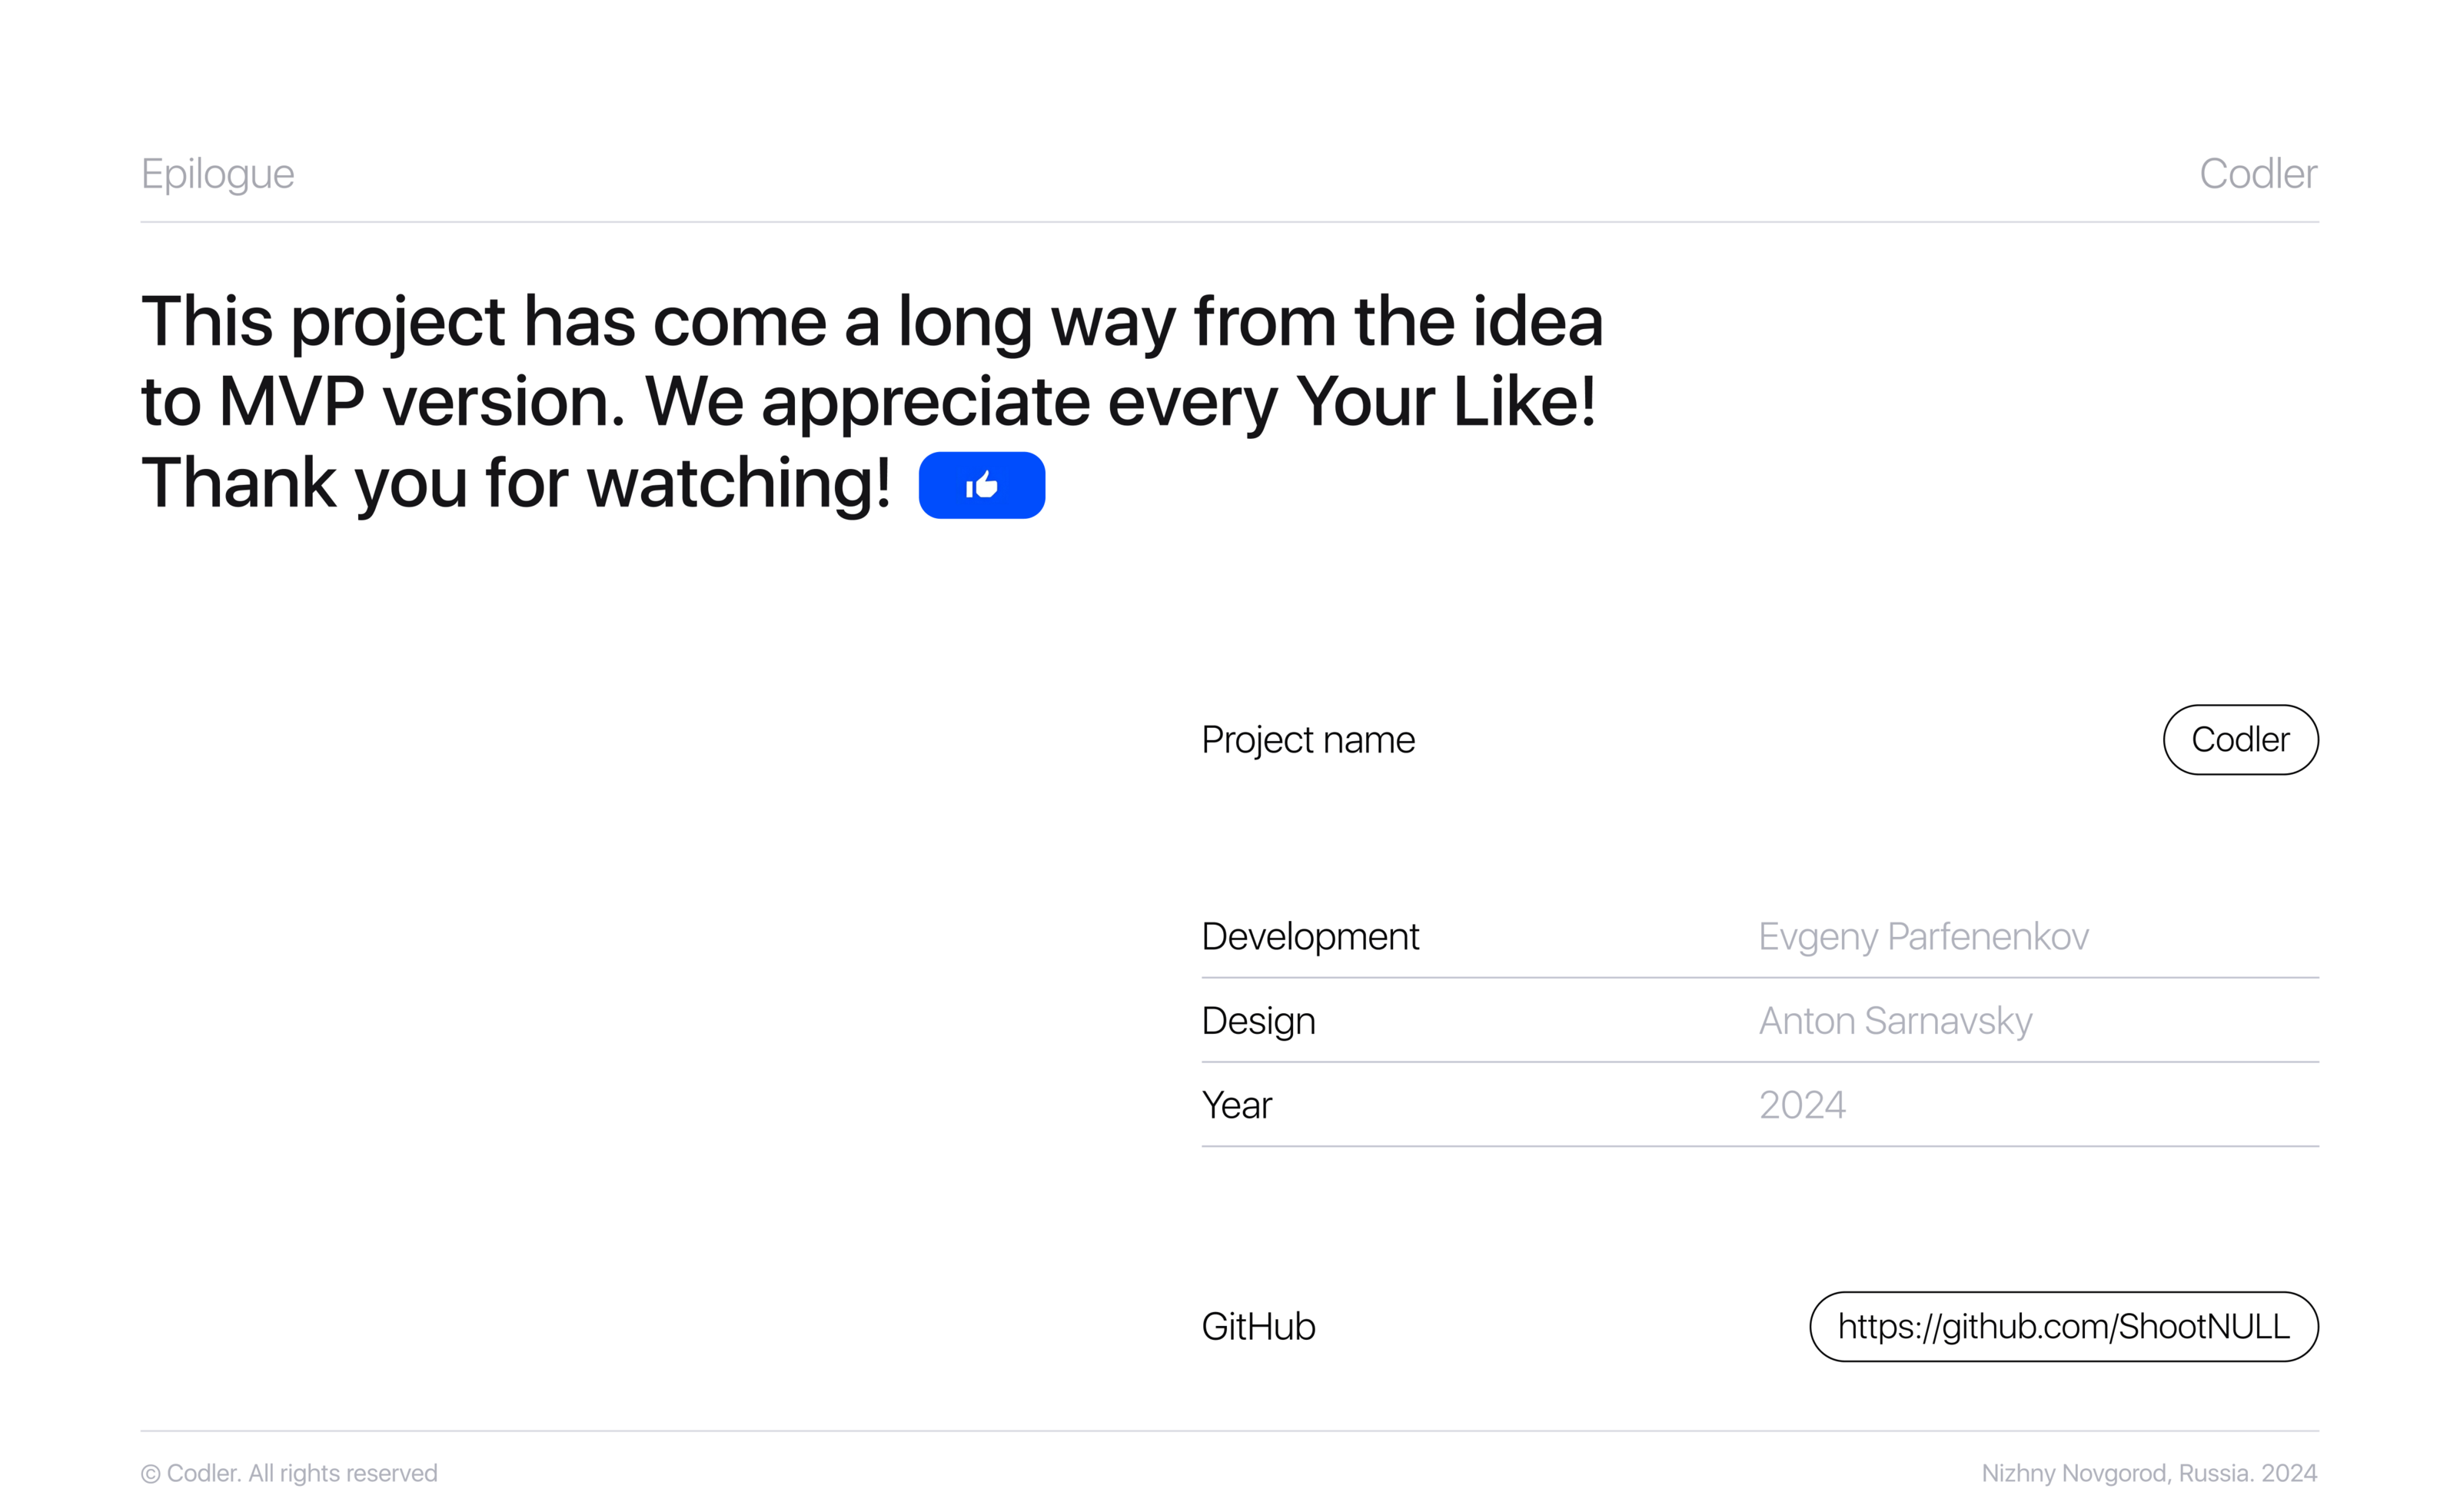
Task: Click the Project name label
Action: pos(1308,740)
